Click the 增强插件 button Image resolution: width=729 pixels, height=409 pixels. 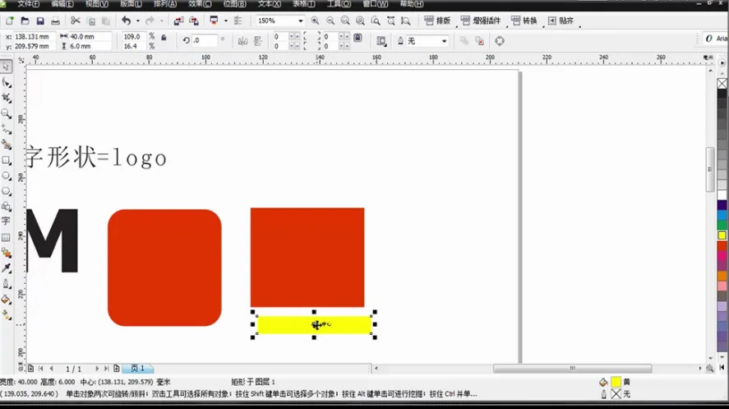(x=481, y=21)
